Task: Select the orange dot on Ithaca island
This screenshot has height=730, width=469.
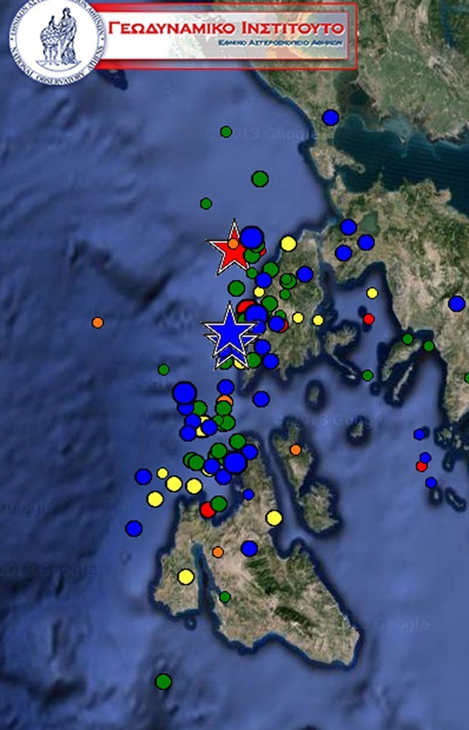Action: pos(296,449)
